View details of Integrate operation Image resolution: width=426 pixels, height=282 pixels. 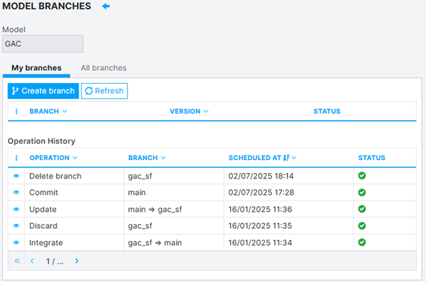[x=16, y=242]
